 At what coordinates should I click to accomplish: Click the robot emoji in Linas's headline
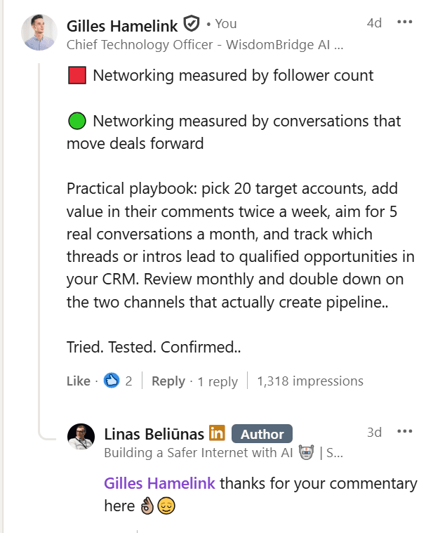[305, 452]
